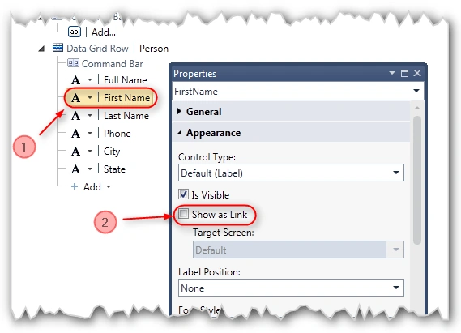Open the Control Type dropdown
This screenshot has height=333, width=461.
[x=291, y=173]
